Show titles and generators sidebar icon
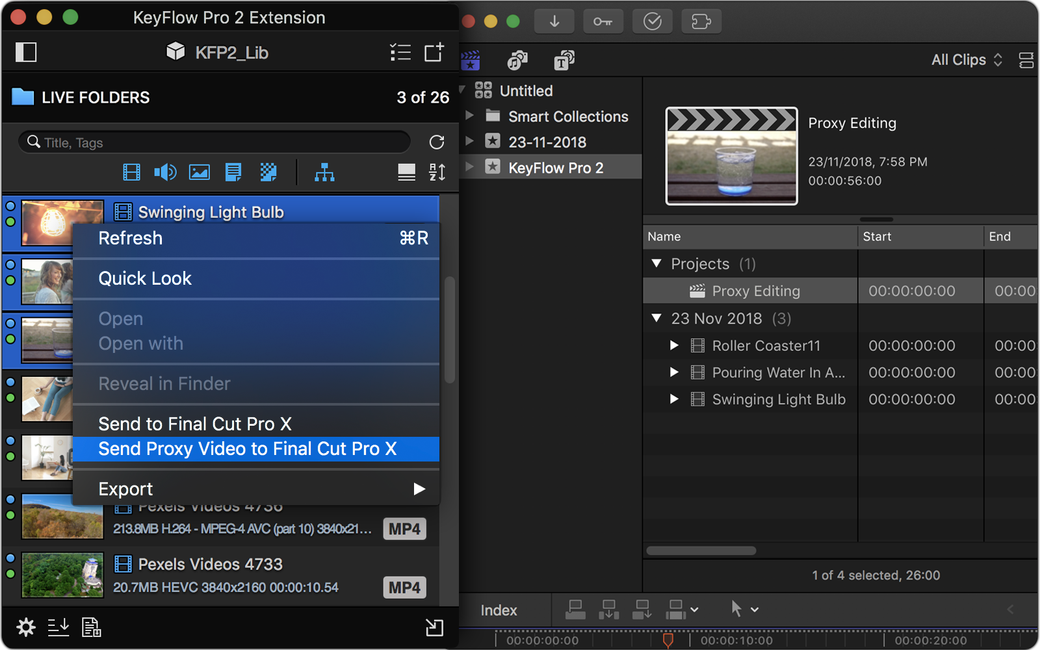Screen dimensions: 1040x650 point(564,60)
